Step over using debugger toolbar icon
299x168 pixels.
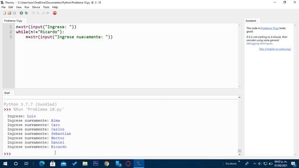click(x=33, y=13)
